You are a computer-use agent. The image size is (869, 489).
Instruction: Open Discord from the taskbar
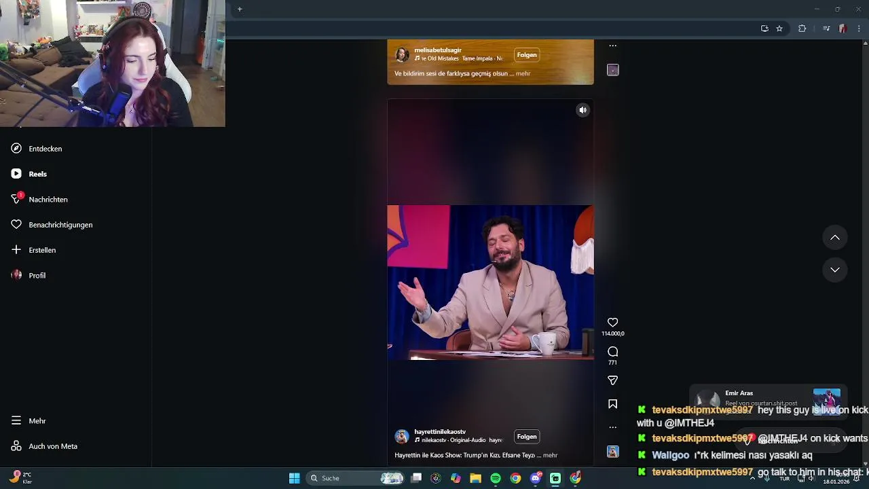[536, 478]
